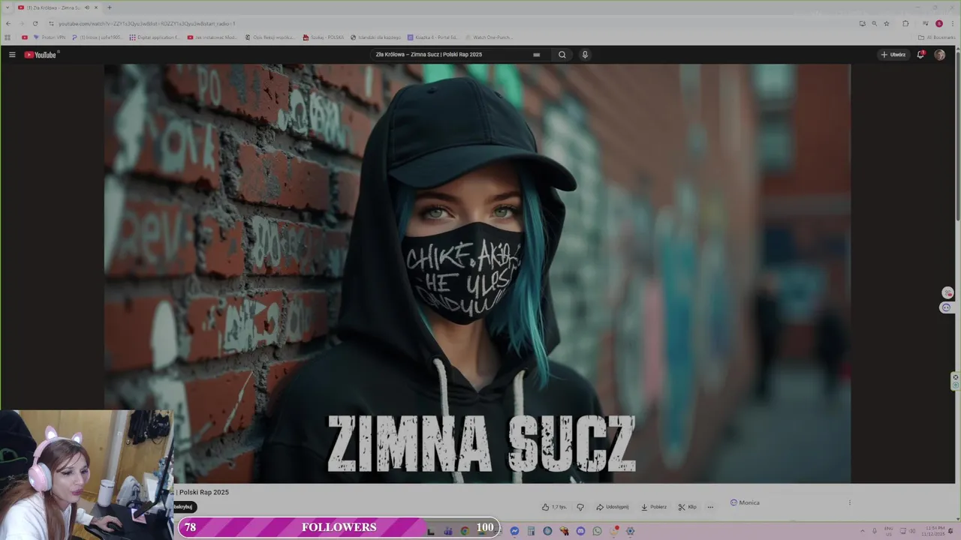This screenshot has height=540, width=961.
Task: Click the address bar URL
Action: 147,23
